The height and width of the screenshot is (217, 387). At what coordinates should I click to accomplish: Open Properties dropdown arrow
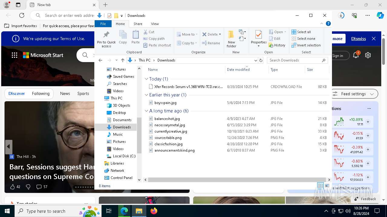259,46
